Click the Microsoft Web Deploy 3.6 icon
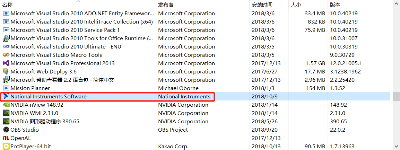Screen dimensions: 400x150 point(6,72)
